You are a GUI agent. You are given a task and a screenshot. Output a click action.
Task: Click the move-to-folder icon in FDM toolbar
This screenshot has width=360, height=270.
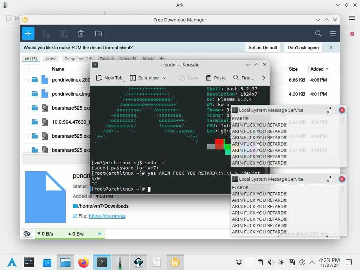pos(98,33)
